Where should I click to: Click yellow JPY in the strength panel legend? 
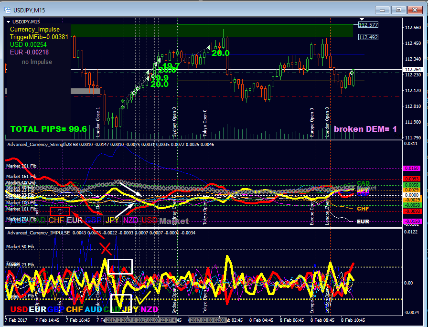(112, 221)
